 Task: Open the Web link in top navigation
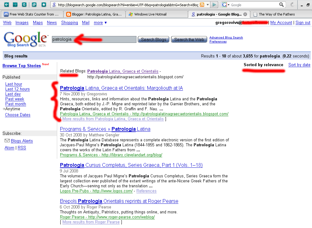[7, 23]
